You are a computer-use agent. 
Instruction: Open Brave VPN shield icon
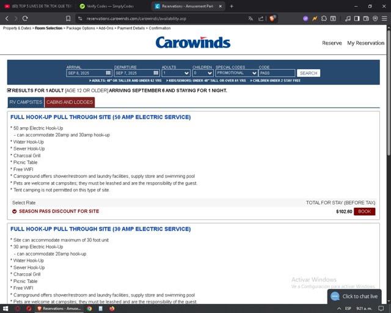[375, 18]
